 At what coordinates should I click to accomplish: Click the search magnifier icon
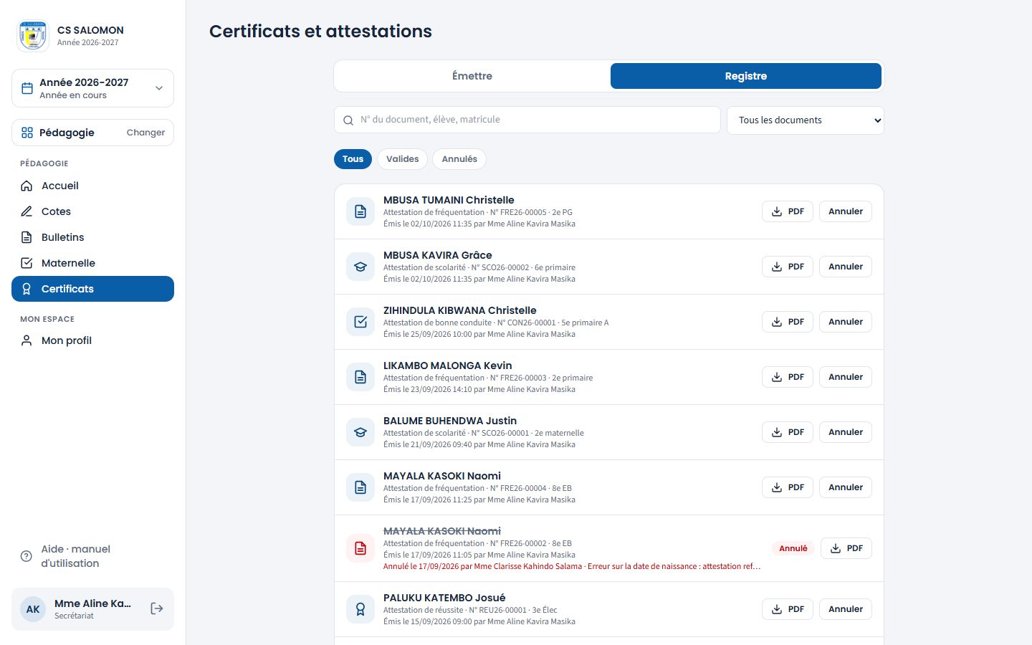click(348, 120)
